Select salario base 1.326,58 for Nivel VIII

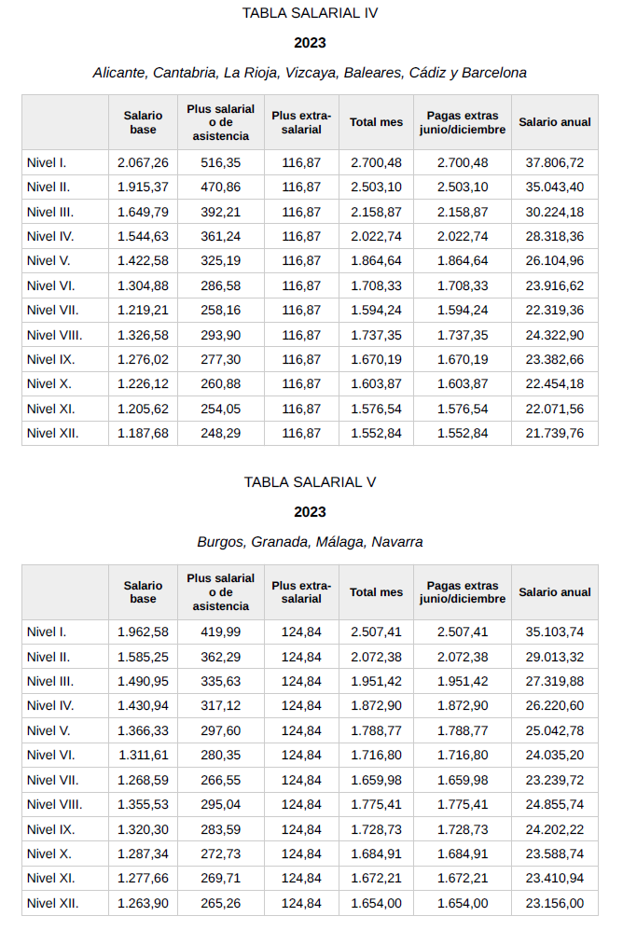click(x=143, y=335)
